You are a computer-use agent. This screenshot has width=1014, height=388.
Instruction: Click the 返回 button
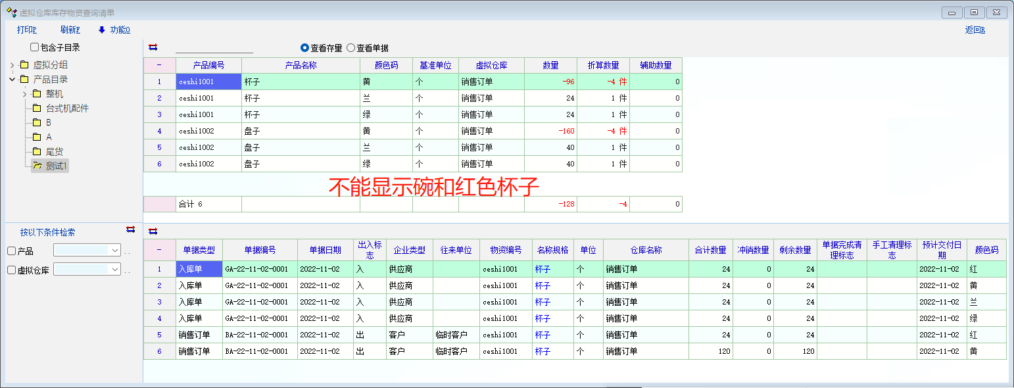tap(975, 30)
